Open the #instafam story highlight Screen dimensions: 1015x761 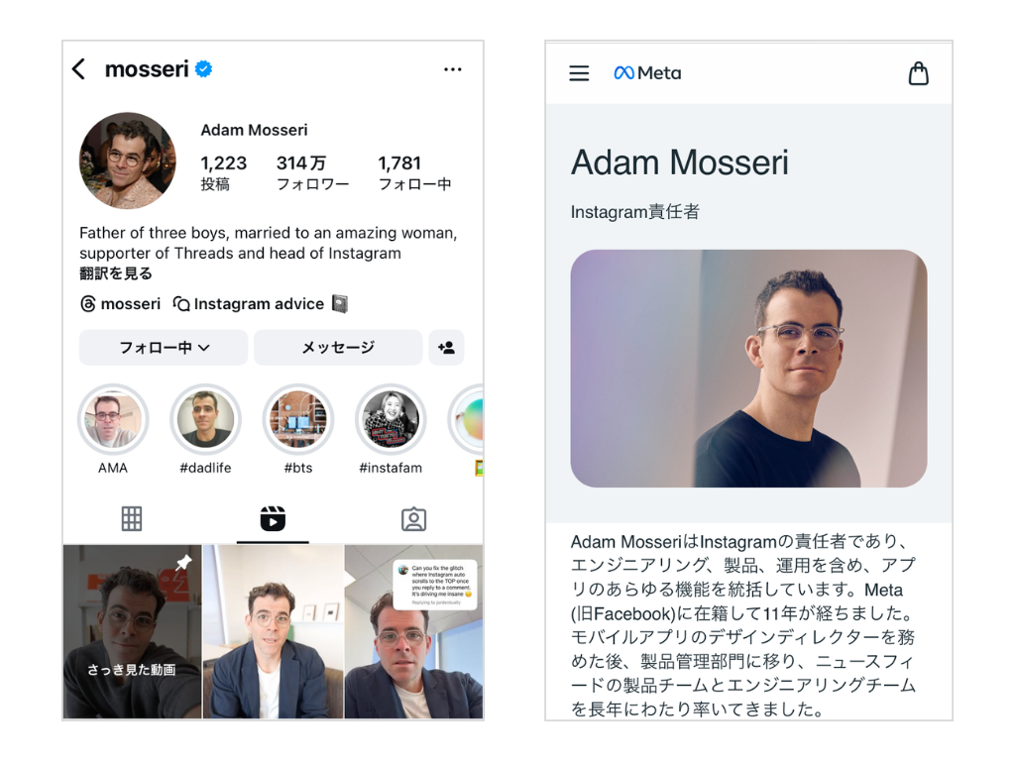coord(391,429)
